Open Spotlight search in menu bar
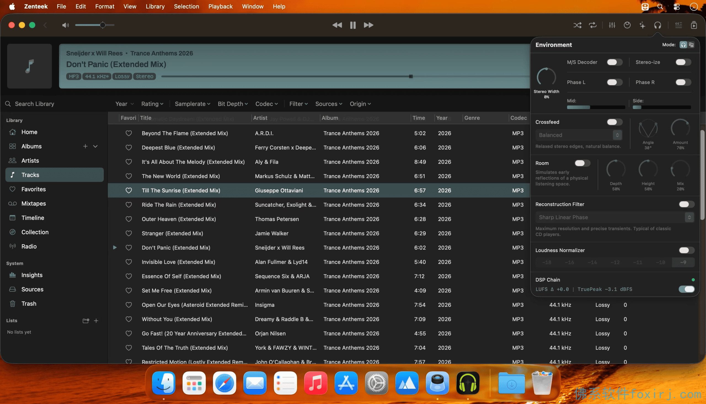The image size is (706, 404). click(x=660, y=6)
